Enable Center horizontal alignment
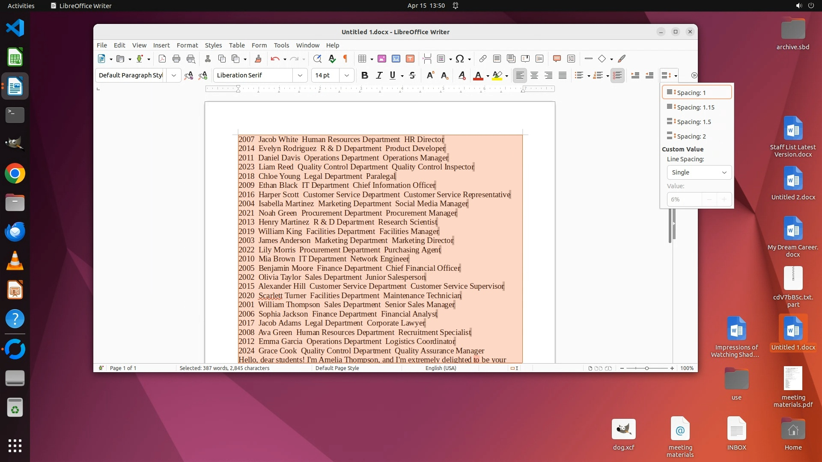Screen dimensions: 822x462 coord(534,76)
